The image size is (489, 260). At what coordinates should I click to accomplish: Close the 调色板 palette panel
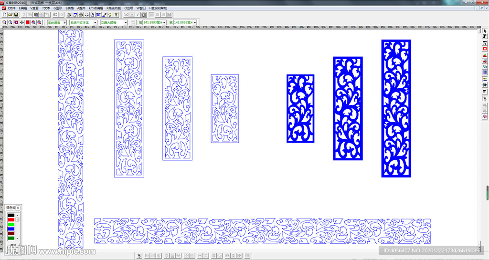[18, 208]
